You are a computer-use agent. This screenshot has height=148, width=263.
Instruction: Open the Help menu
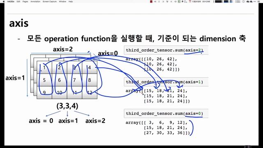click(71, 2)
